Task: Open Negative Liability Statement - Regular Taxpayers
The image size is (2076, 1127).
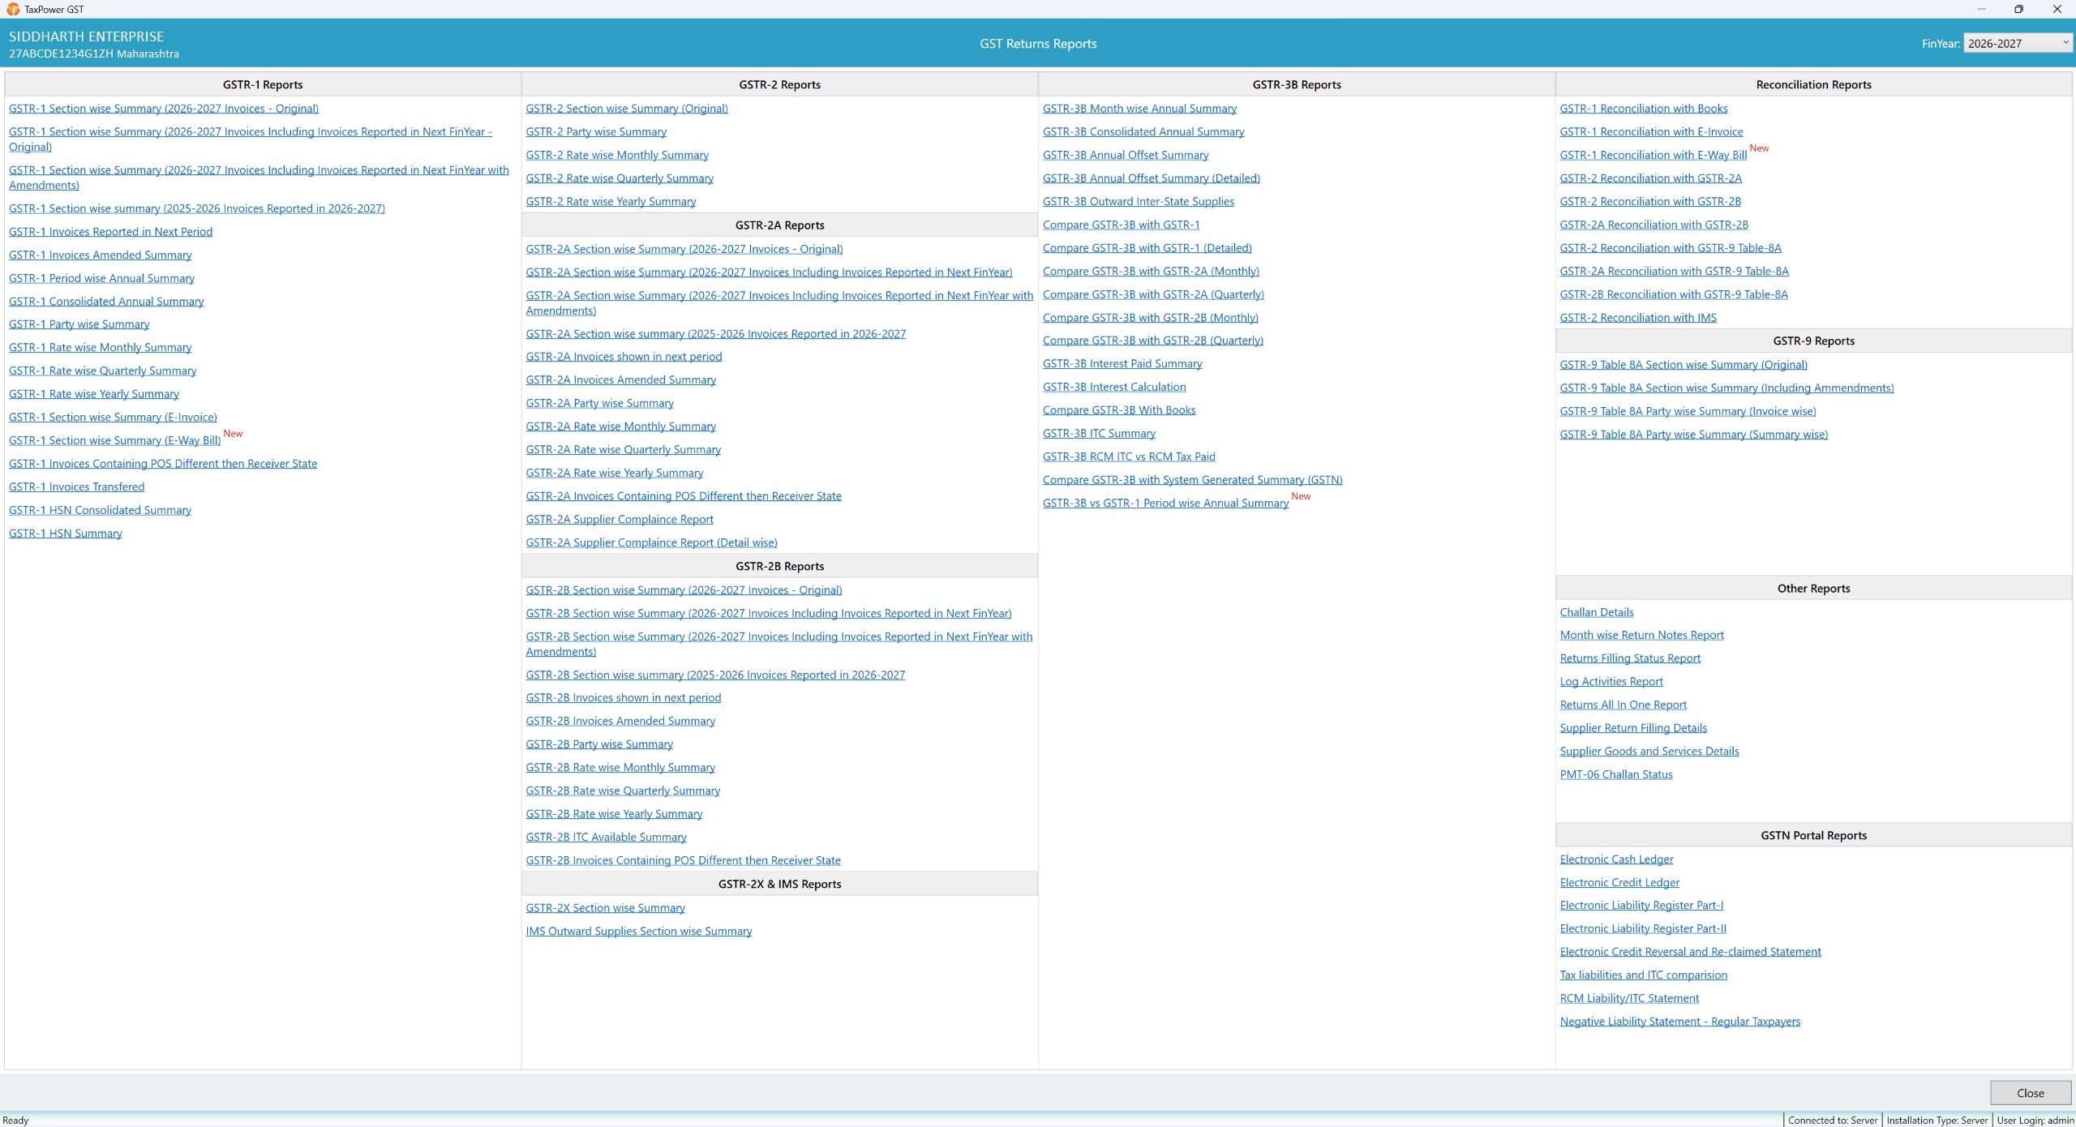Action: pos(1680,1022)
